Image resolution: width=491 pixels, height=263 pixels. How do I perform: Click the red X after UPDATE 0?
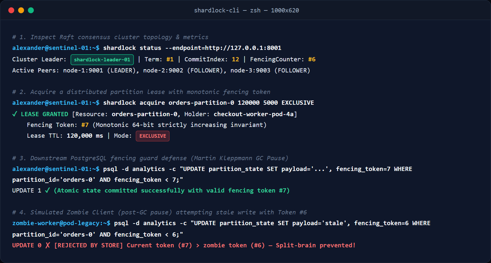click(48, 245)
